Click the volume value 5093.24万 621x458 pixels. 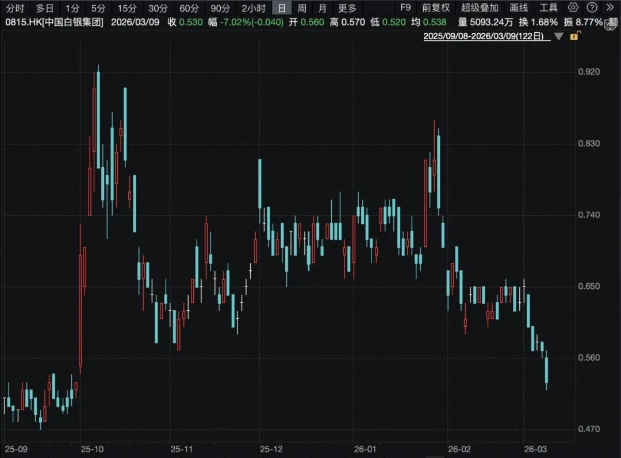[x=492, y=22]
